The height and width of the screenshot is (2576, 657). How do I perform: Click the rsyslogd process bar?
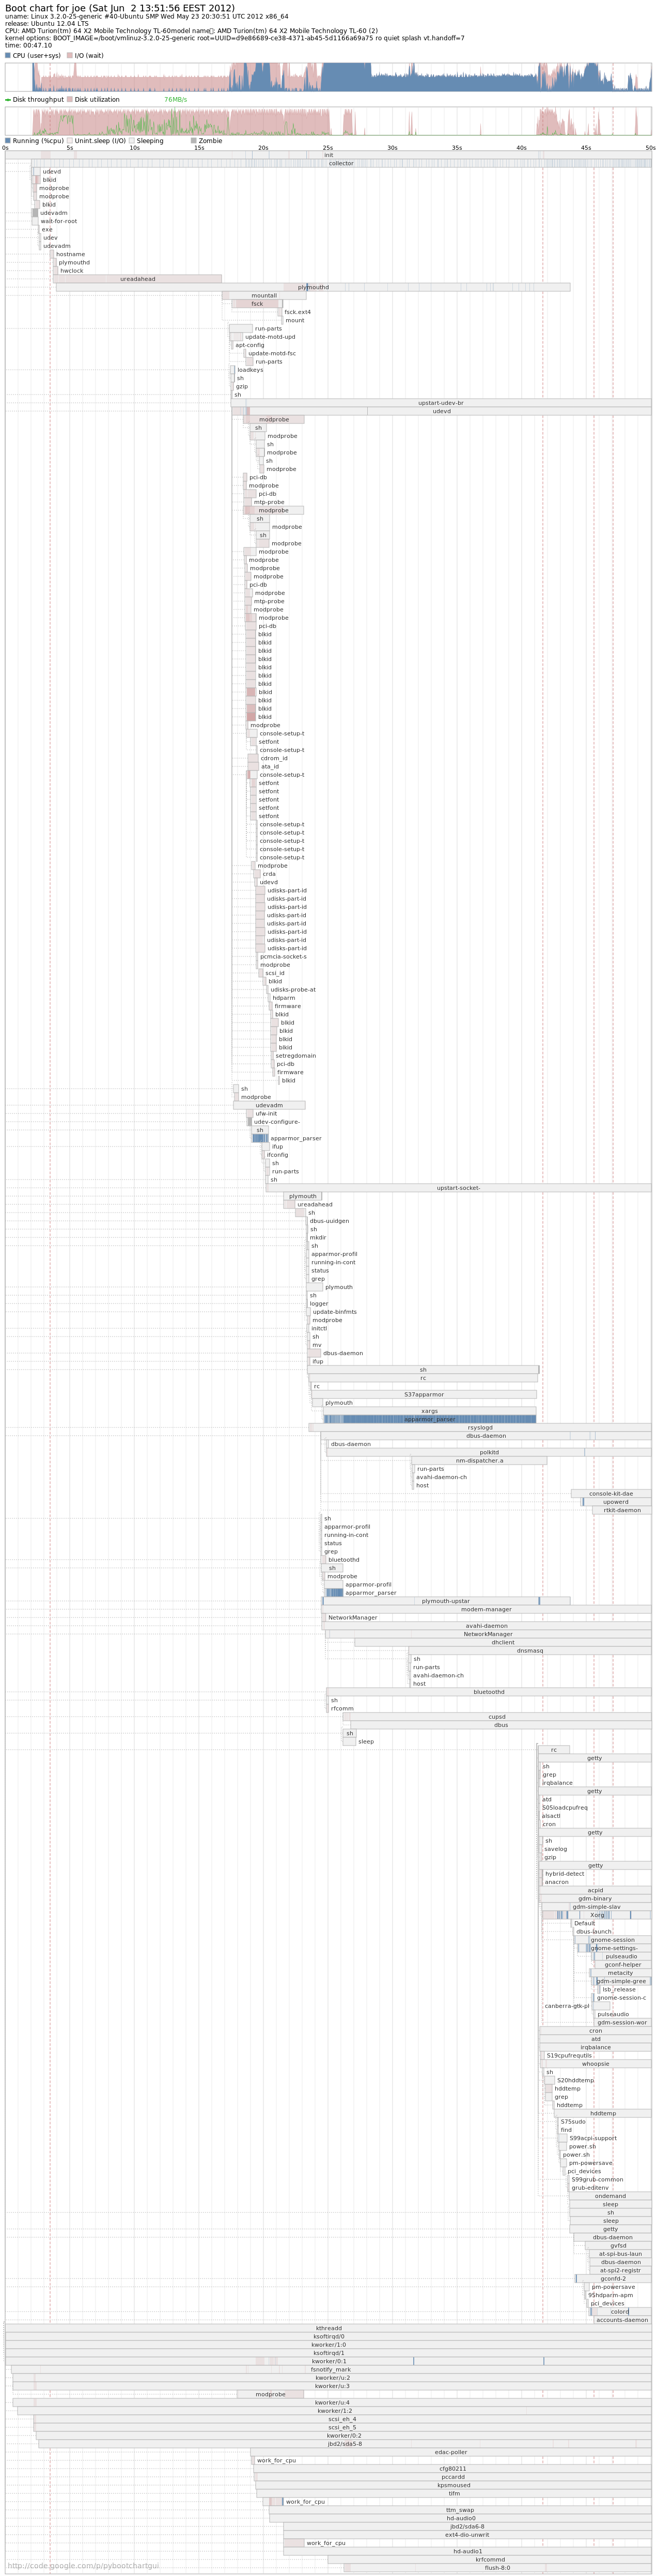tap(480, 1428)
